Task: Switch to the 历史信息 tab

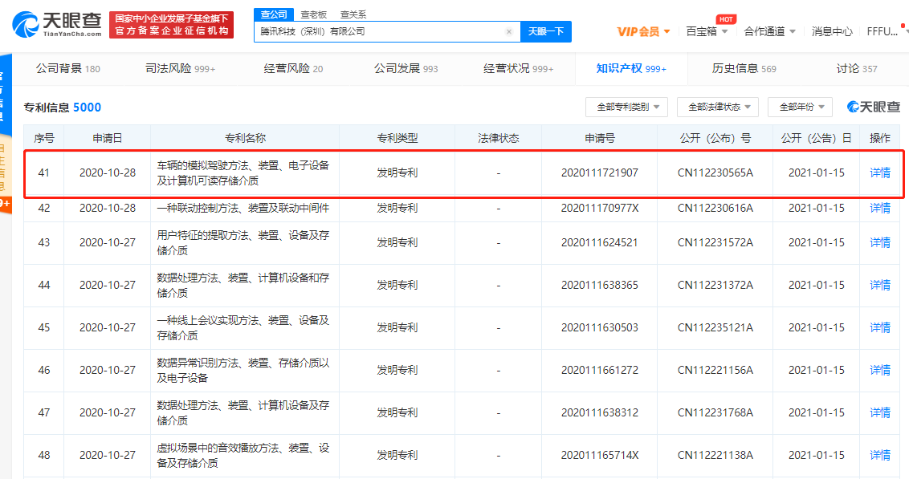Action: coord(744,69)
